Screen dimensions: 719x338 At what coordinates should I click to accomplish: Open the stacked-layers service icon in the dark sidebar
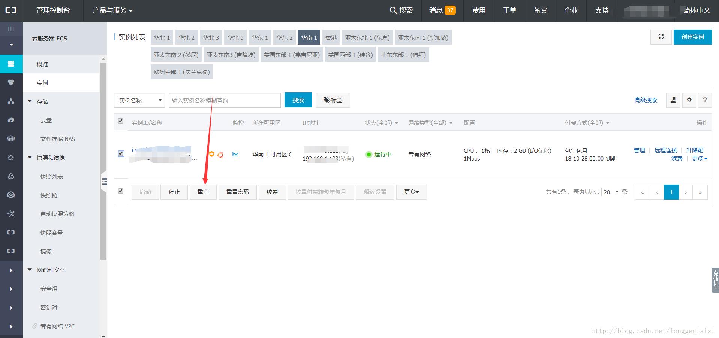click(11, 138)
